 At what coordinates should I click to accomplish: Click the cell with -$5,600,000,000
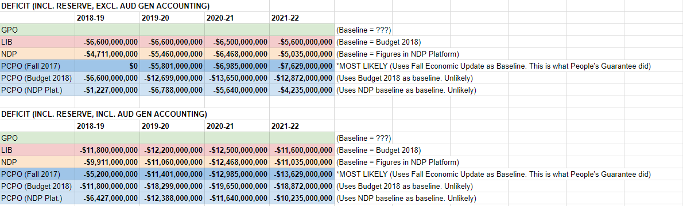click(302, 42)
